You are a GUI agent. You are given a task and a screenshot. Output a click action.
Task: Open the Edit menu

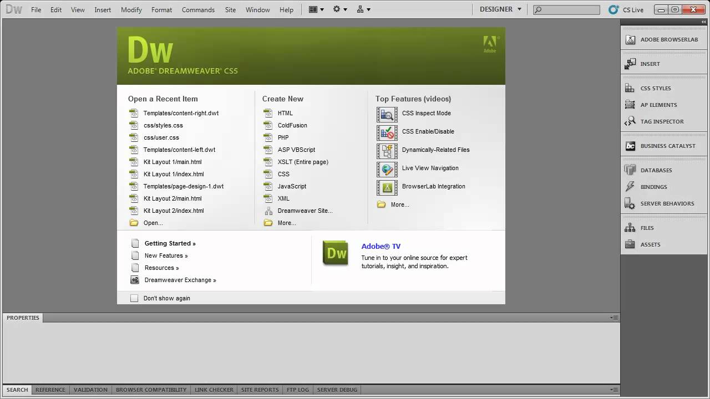tap(56, 9)
